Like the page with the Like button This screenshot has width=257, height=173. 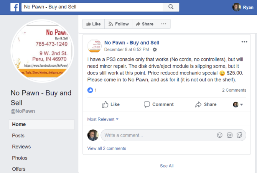point(94,24)
